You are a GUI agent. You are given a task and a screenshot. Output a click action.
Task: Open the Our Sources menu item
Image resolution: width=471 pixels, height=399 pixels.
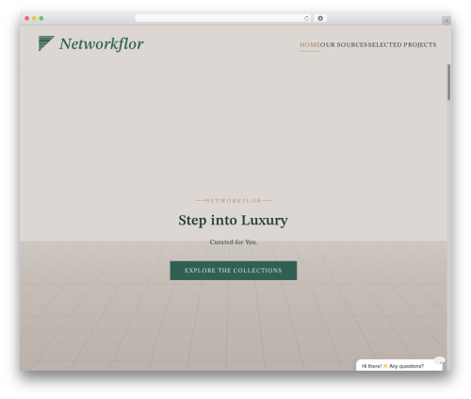coord(344,44)
